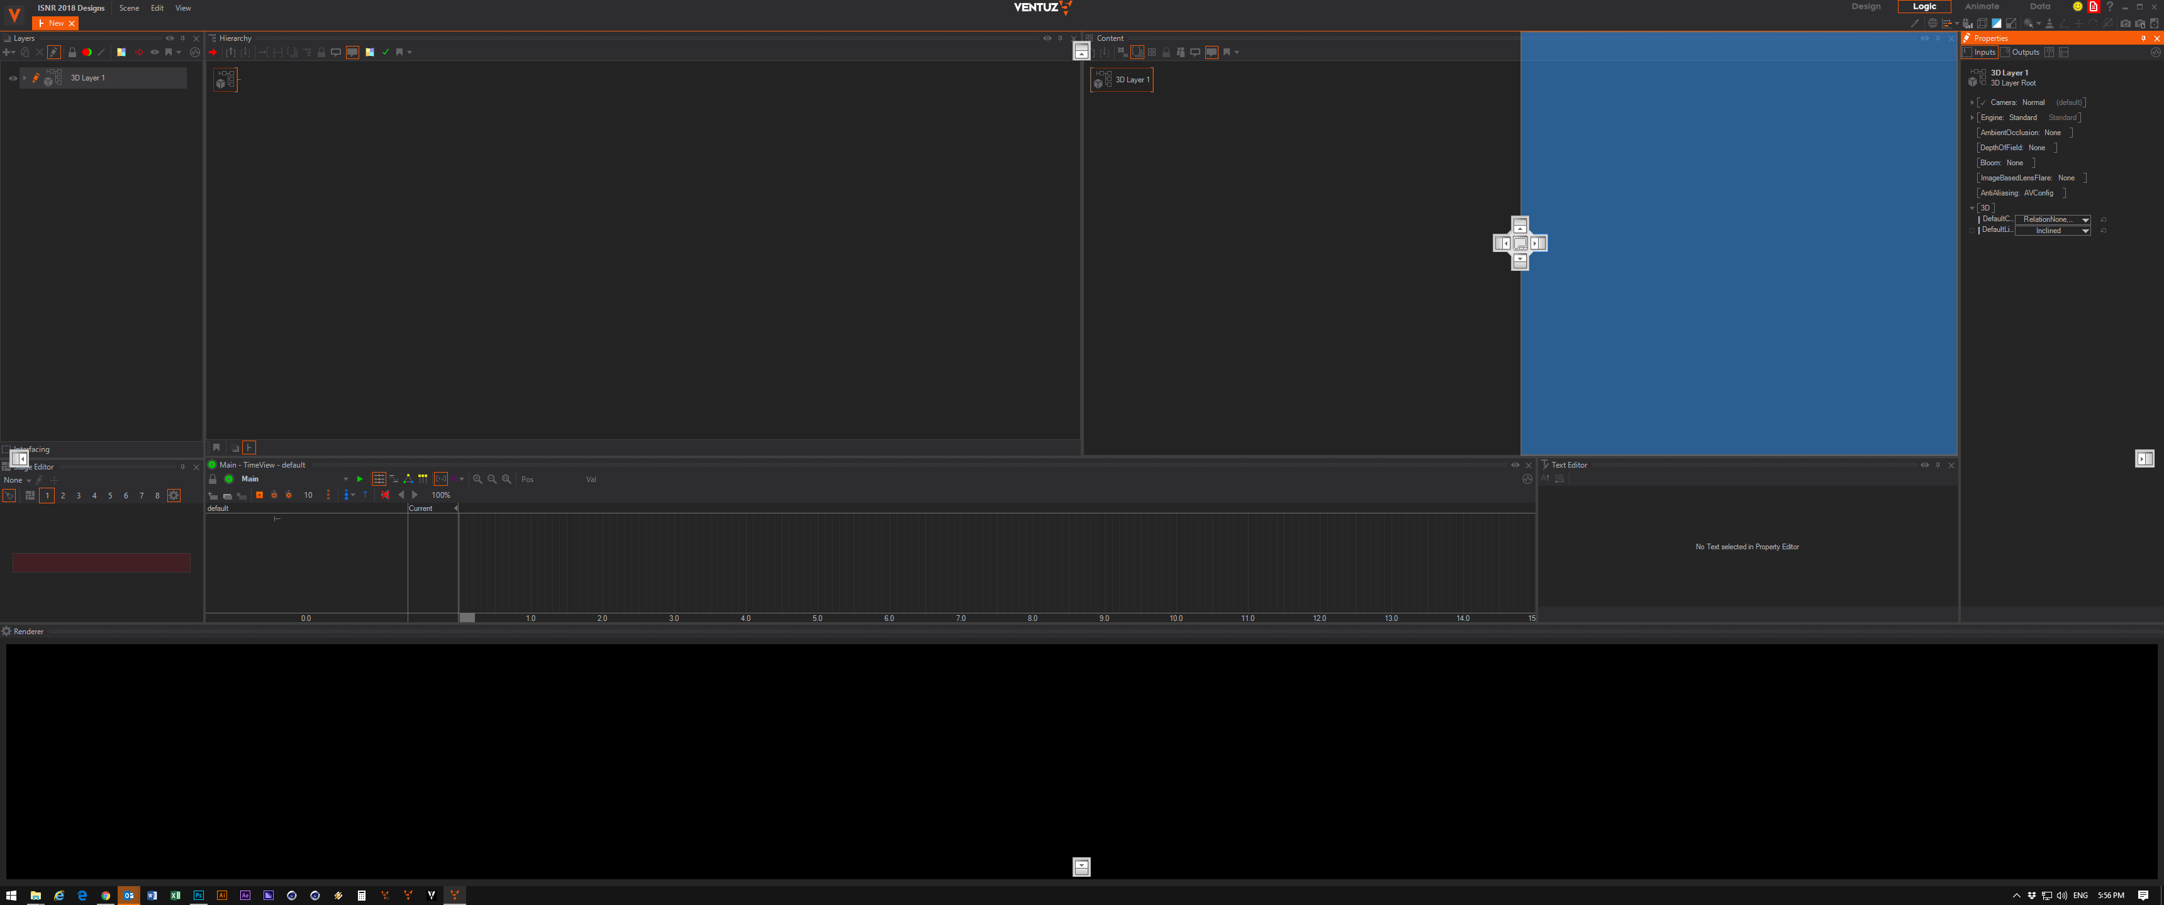Click the zoom in magnifier in timeline
Image resolution: width=2164 pixels, height=905 pixels.
pos(477,480)
